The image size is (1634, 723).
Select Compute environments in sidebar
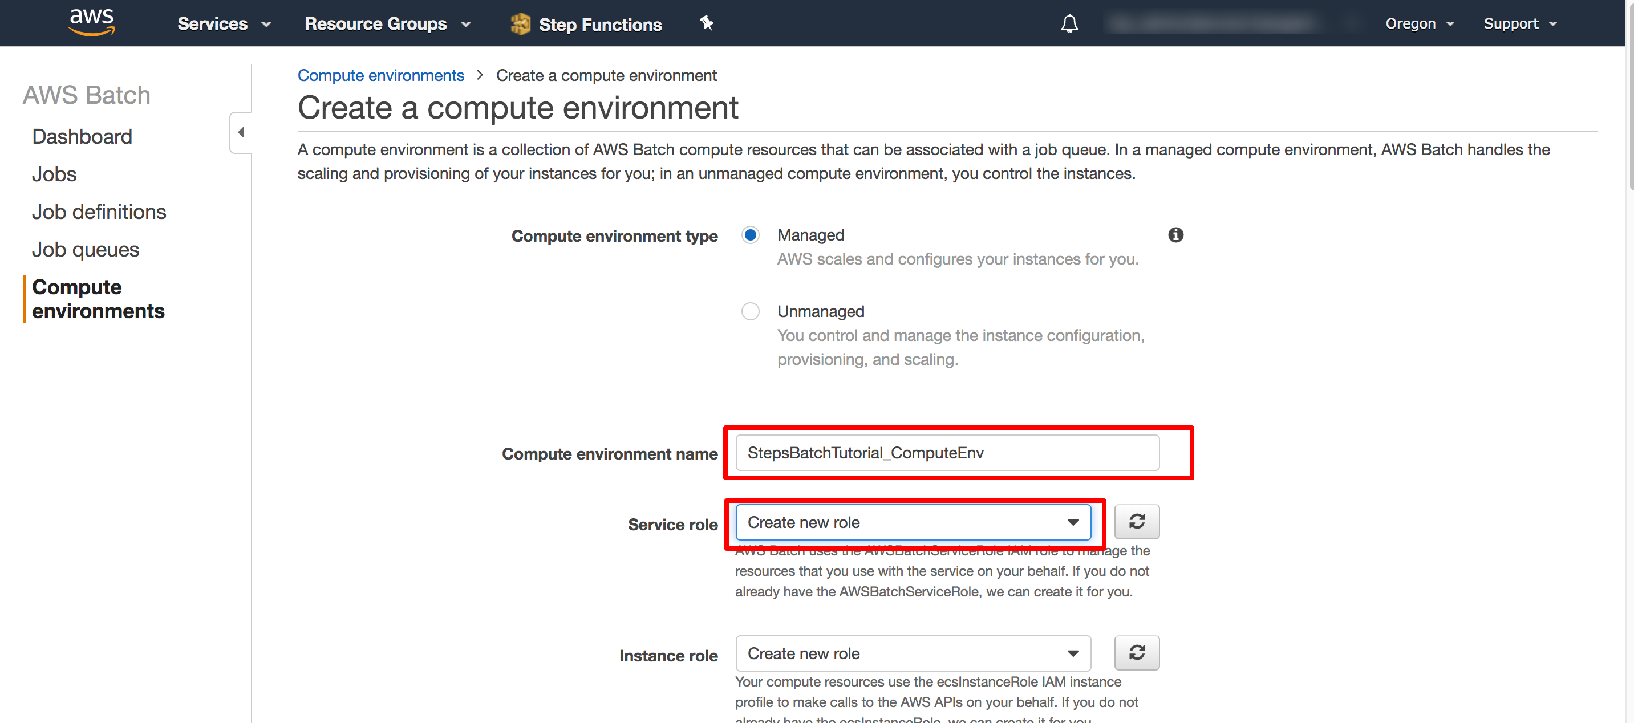[x=98, y=299]
